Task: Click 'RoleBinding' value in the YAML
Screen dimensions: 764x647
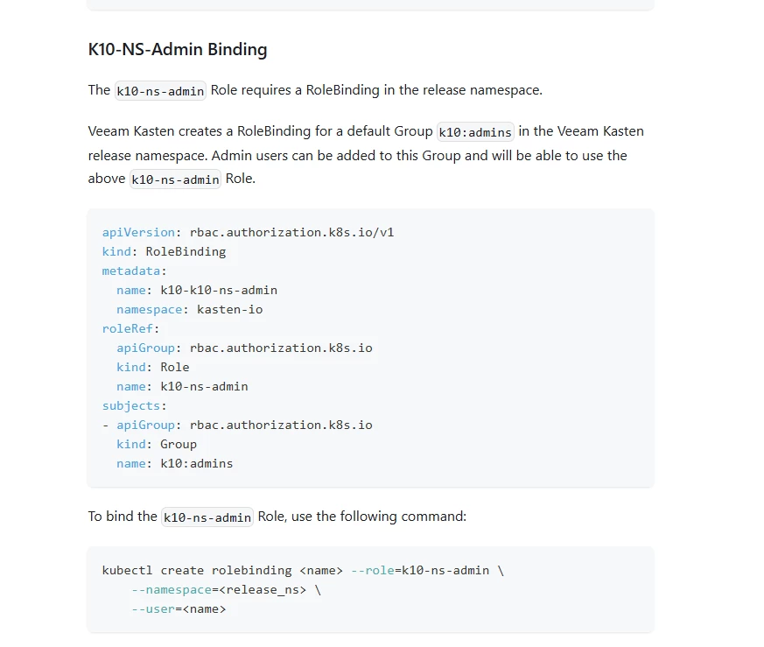Action: pos(186,251)
